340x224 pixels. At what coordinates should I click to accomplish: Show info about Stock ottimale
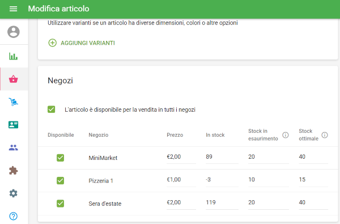coord(324,135)
